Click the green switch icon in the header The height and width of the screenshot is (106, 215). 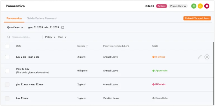pos(194,6)
